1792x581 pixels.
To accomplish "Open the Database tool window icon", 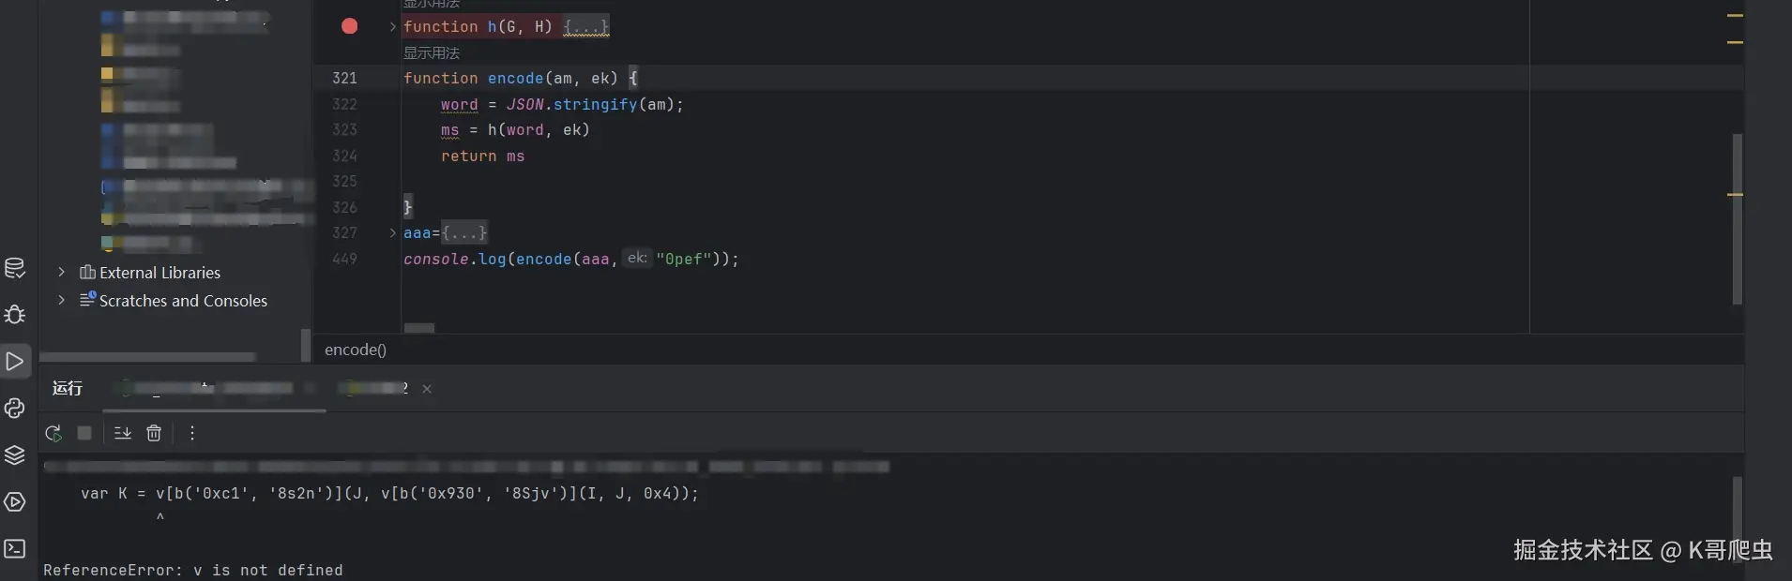I will (15, 268).
